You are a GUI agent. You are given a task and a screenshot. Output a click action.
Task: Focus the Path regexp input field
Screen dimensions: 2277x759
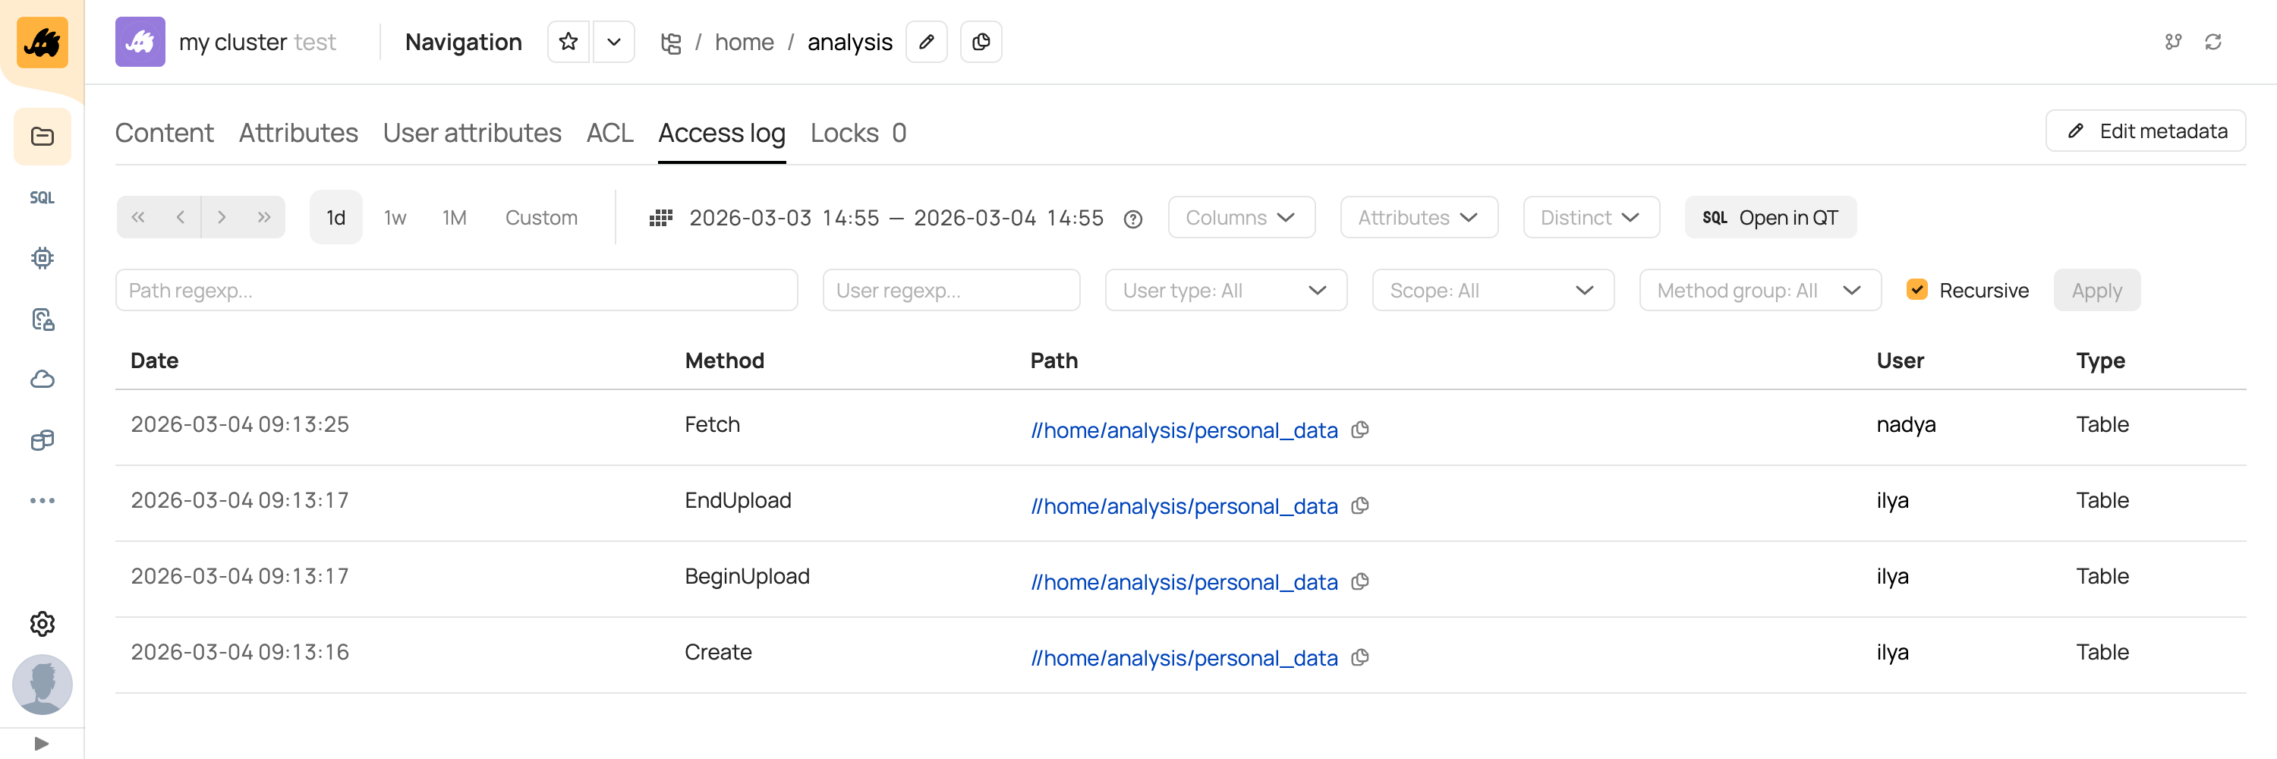456,290
